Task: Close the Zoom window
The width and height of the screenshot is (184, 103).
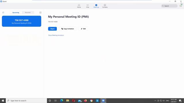Action: point(181,1)
